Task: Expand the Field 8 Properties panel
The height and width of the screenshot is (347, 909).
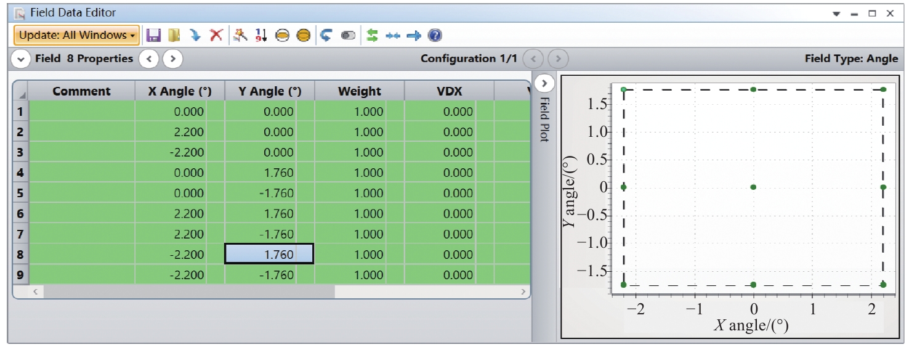Action: [22, 59]
